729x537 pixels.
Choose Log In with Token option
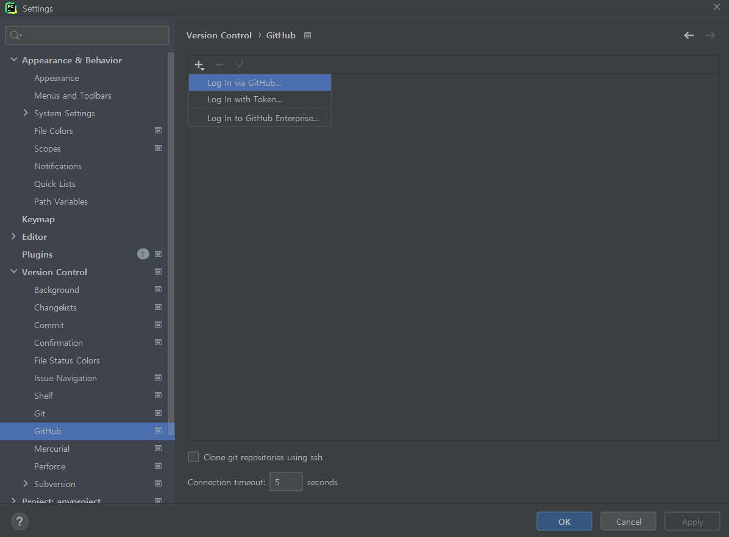coord(260,99)
